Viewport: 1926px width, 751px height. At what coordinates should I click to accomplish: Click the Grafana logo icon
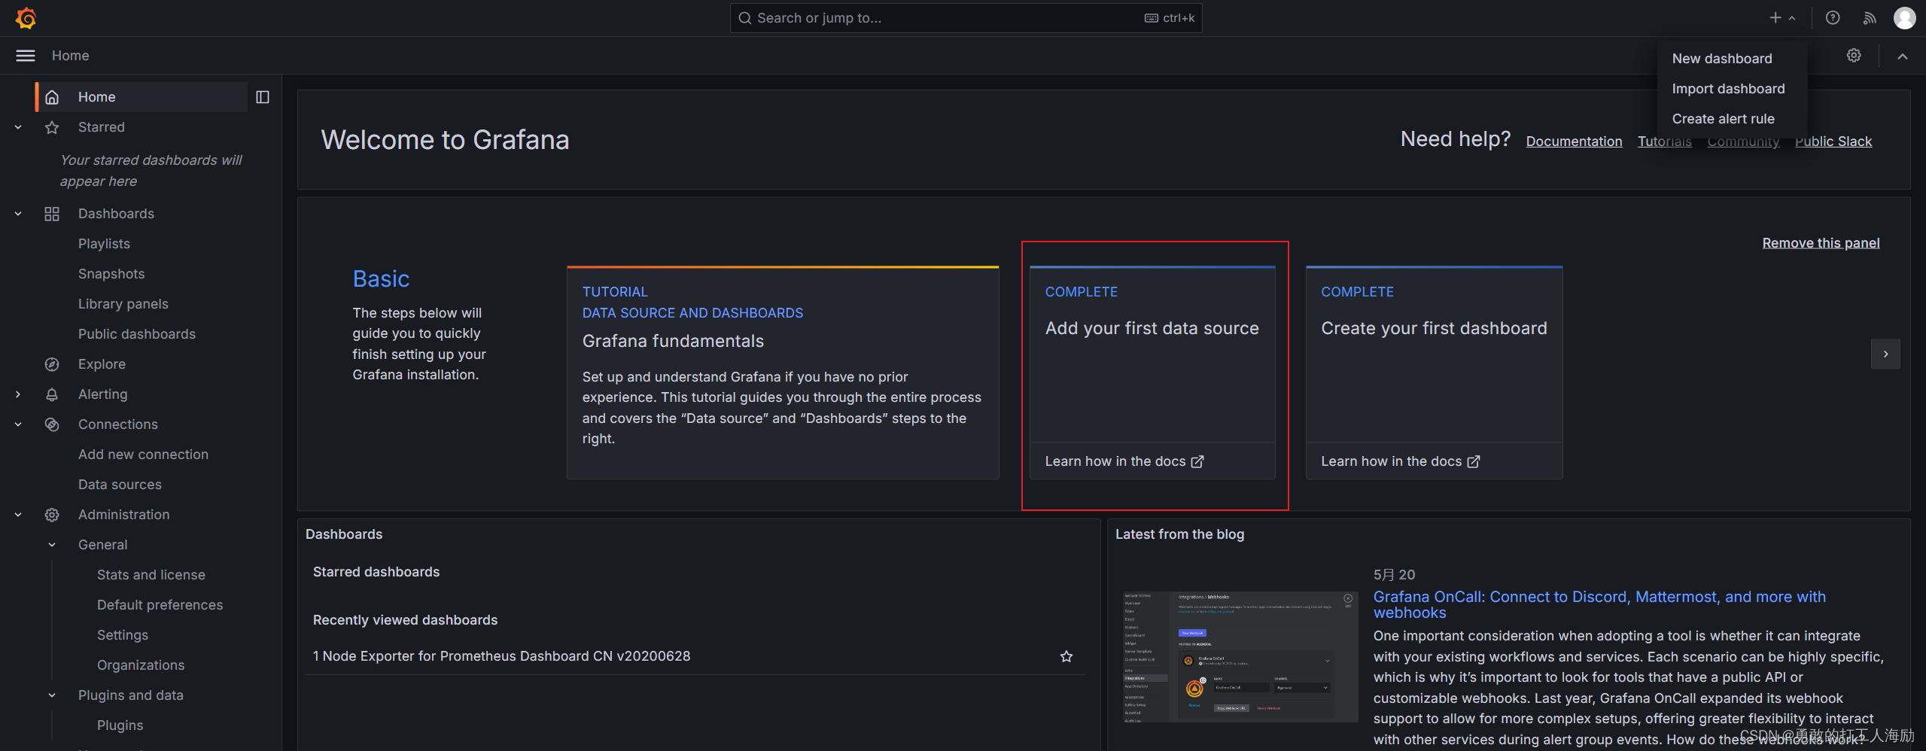pos(26,17)
